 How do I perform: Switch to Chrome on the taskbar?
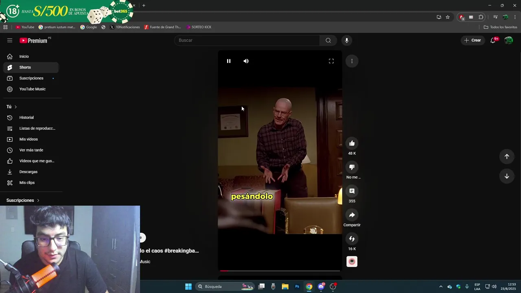(309, 286)
